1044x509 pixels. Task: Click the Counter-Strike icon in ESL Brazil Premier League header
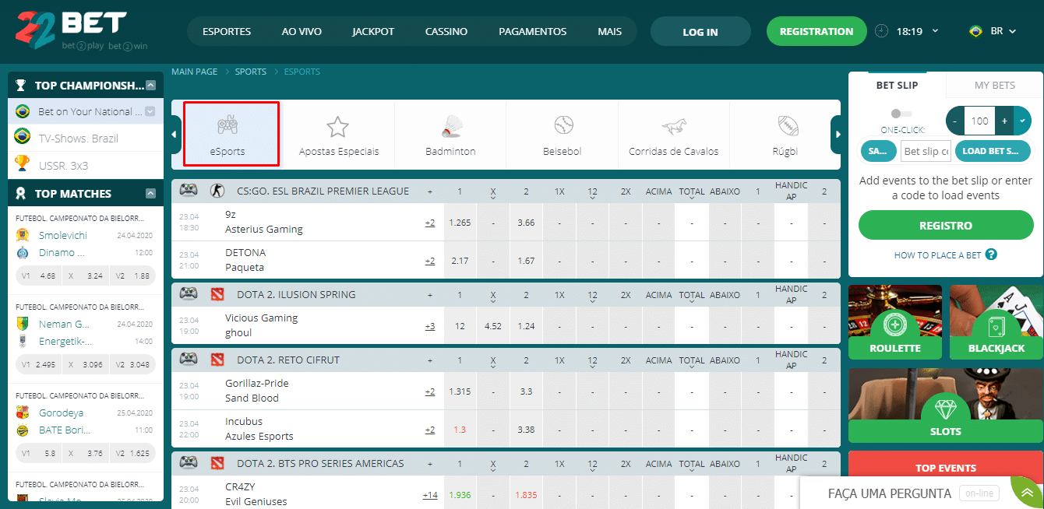pos(217,191)
